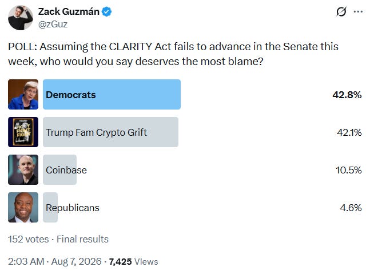
Task: Select the Trump Fam Crypto Grift bar
Action: pyautogui.click(x=111, y=132)
